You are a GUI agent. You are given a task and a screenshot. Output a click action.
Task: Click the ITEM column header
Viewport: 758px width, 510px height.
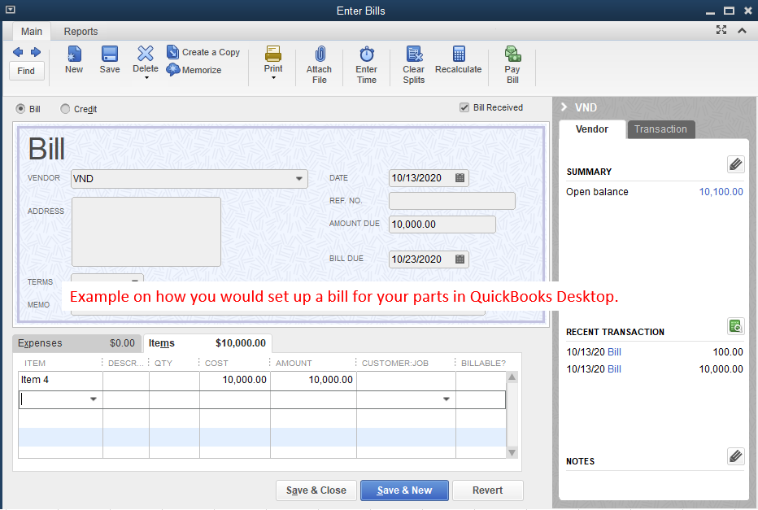(x=35, y=363)
